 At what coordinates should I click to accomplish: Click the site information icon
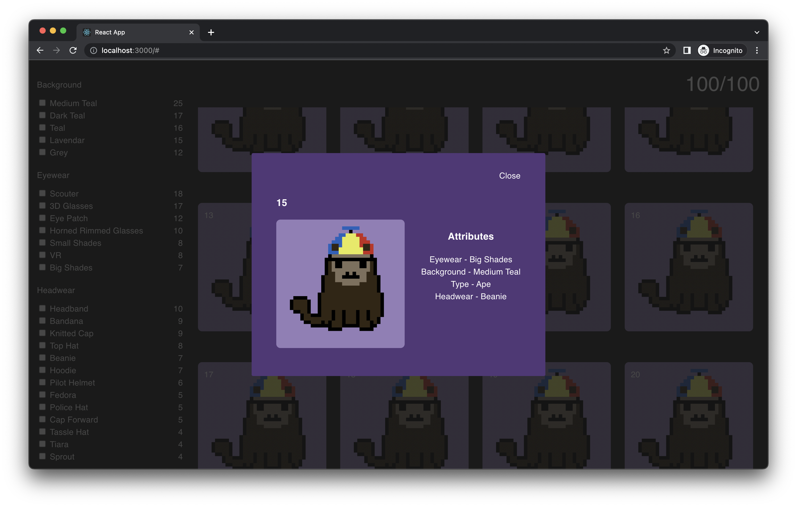click(x=94, y=50)
